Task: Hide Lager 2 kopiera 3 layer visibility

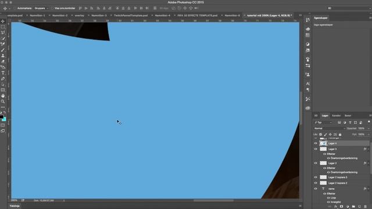Action: coord(316,177)
